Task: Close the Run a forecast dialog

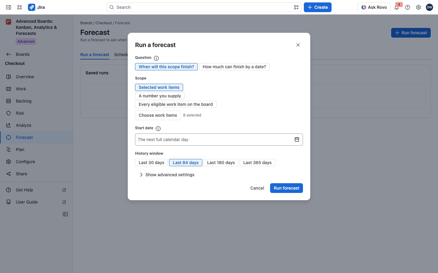Action: pos(298,45)
